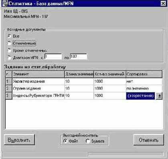Select "Бумага" as output medium

(88, 141)
